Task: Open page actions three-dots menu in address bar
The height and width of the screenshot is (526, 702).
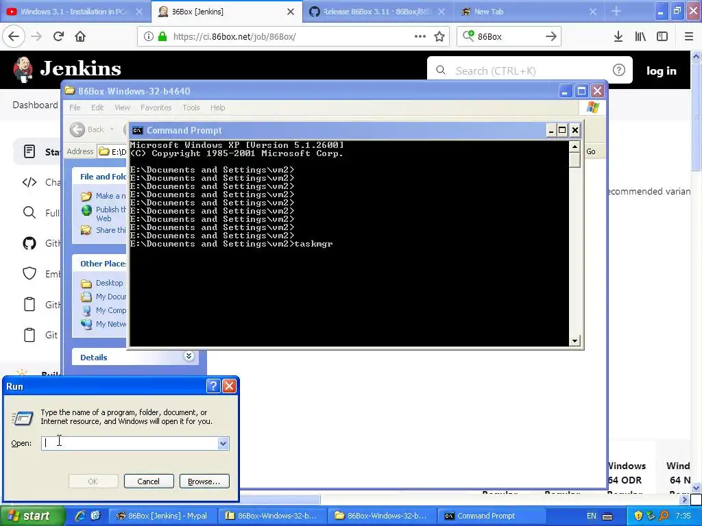Action: click(420, 36)
